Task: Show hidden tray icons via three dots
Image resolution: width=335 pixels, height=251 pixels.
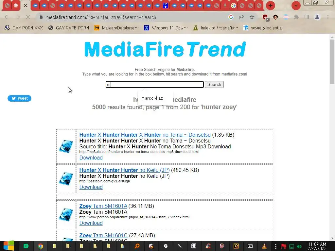Action: 275,246
